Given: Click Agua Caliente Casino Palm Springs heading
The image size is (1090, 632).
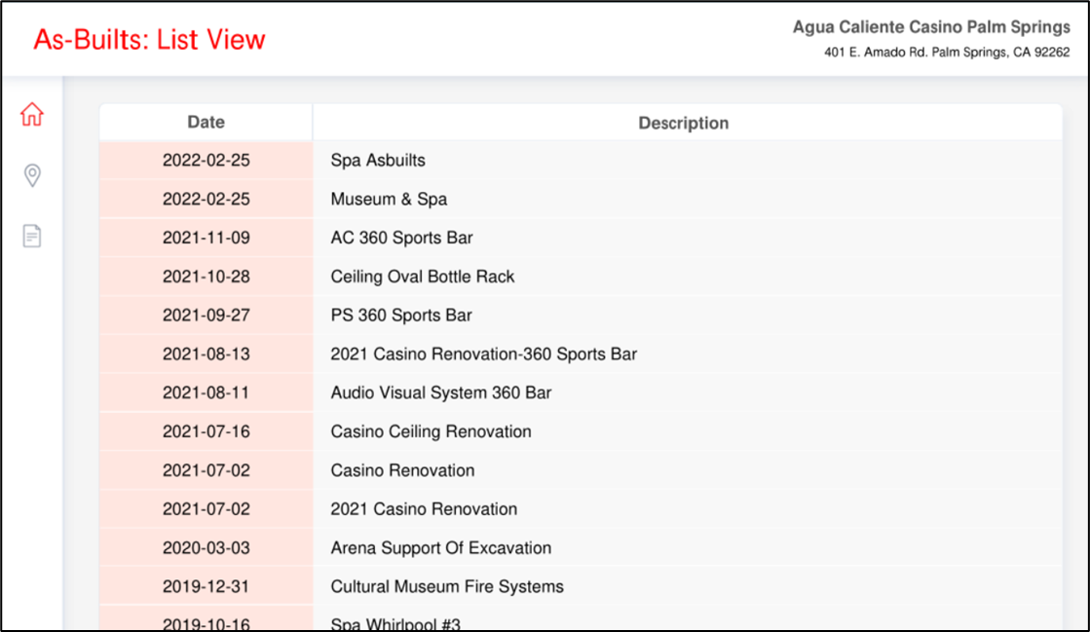Looking at the screenshot, I should point(931,27).
